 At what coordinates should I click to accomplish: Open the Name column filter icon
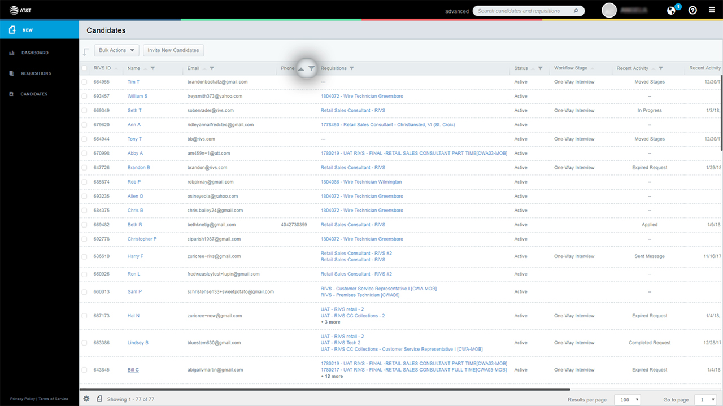coord(153,68)
